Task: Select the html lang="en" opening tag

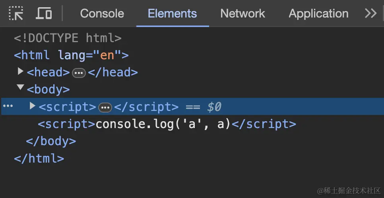Action: click(x=71, y=55)
